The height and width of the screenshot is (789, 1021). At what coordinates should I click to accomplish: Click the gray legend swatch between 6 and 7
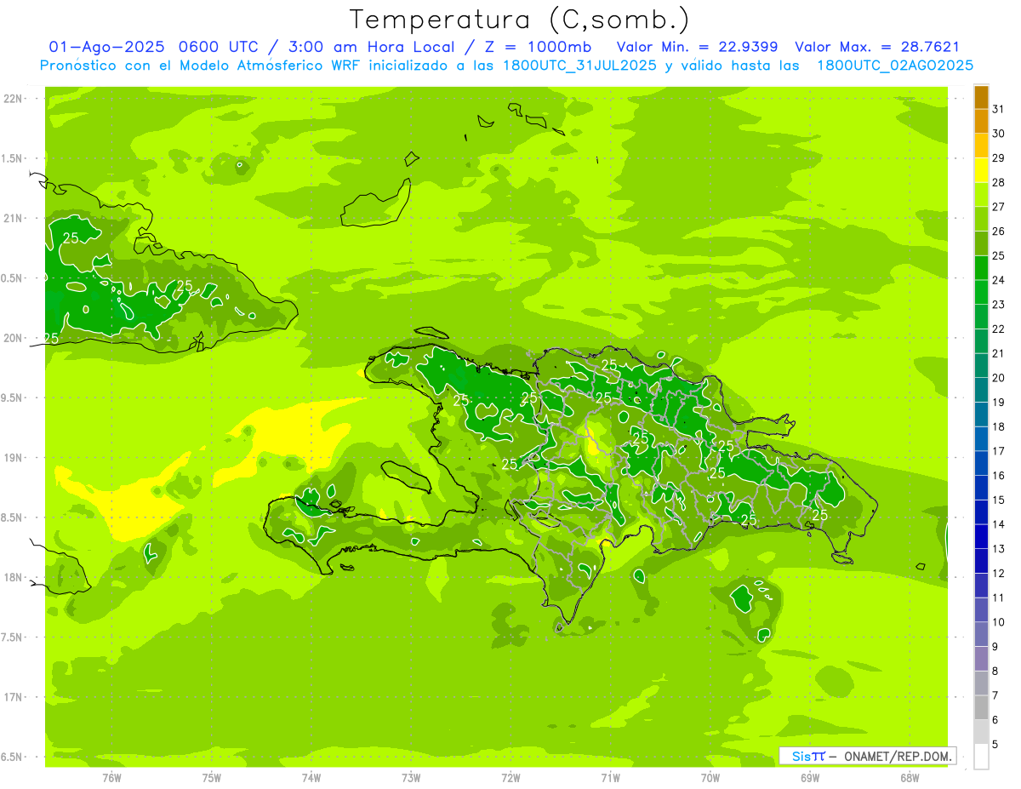pyautogui.click(x=981, y=708)
